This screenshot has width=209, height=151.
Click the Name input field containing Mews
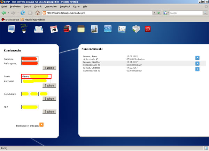tap(36, 76)
